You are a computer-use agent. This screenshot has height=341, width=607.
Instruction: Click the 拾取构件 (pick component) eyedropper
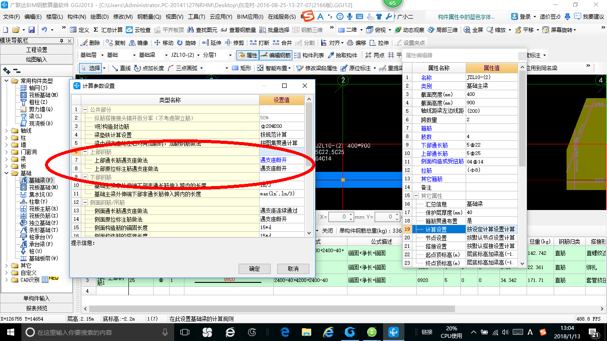[343, 56]
